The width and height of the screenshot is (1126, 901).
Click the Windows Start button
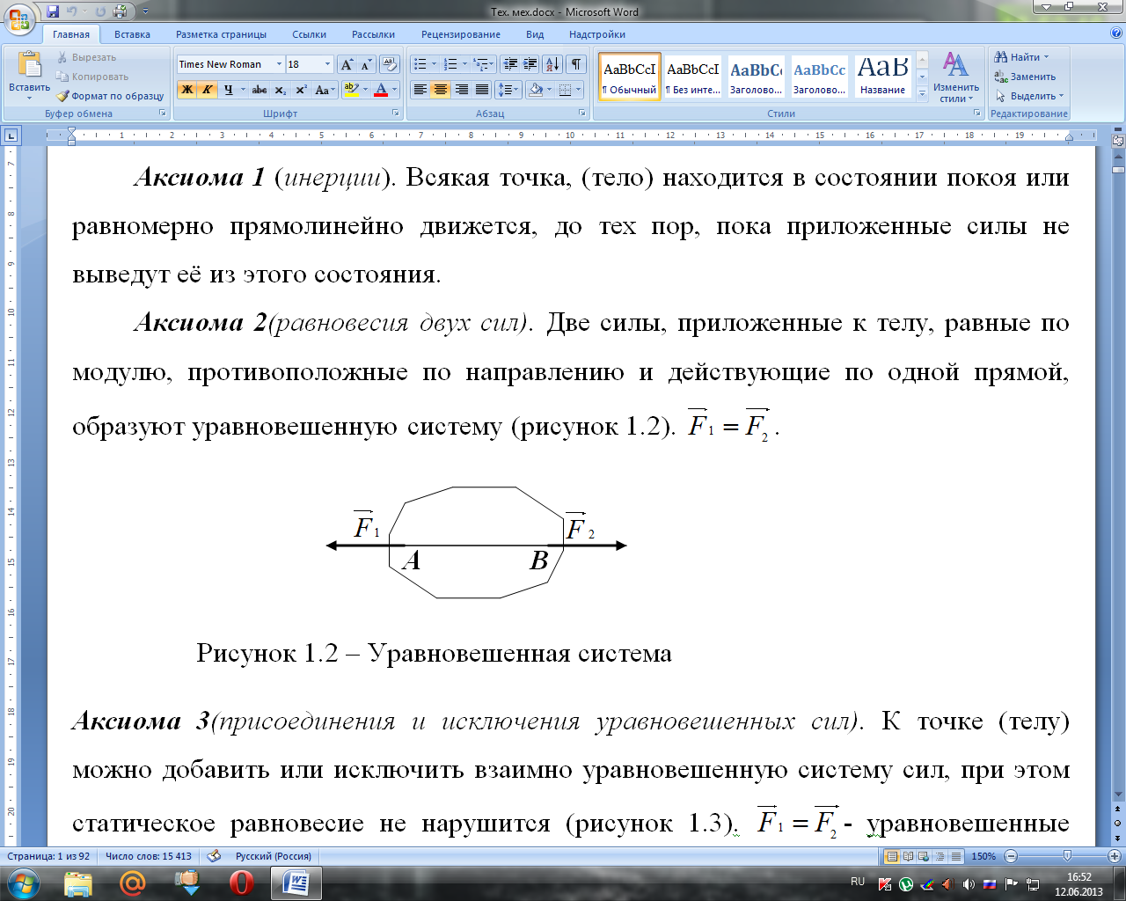pos(22,883)
